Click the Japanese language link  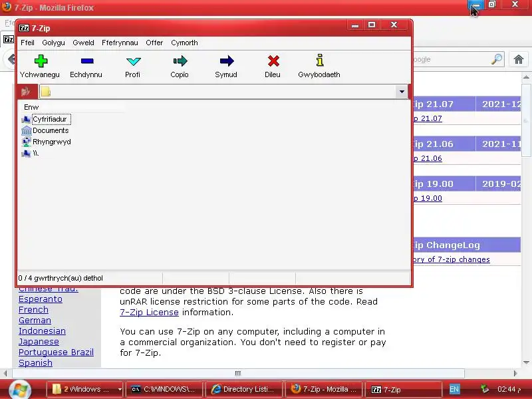[39, 342]
